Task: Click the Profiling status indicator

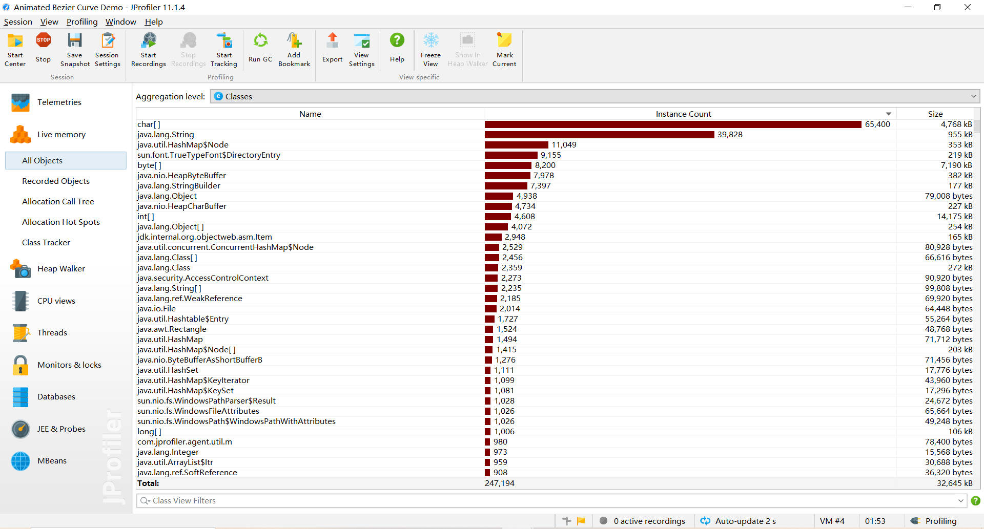Action: click(934, 521)
